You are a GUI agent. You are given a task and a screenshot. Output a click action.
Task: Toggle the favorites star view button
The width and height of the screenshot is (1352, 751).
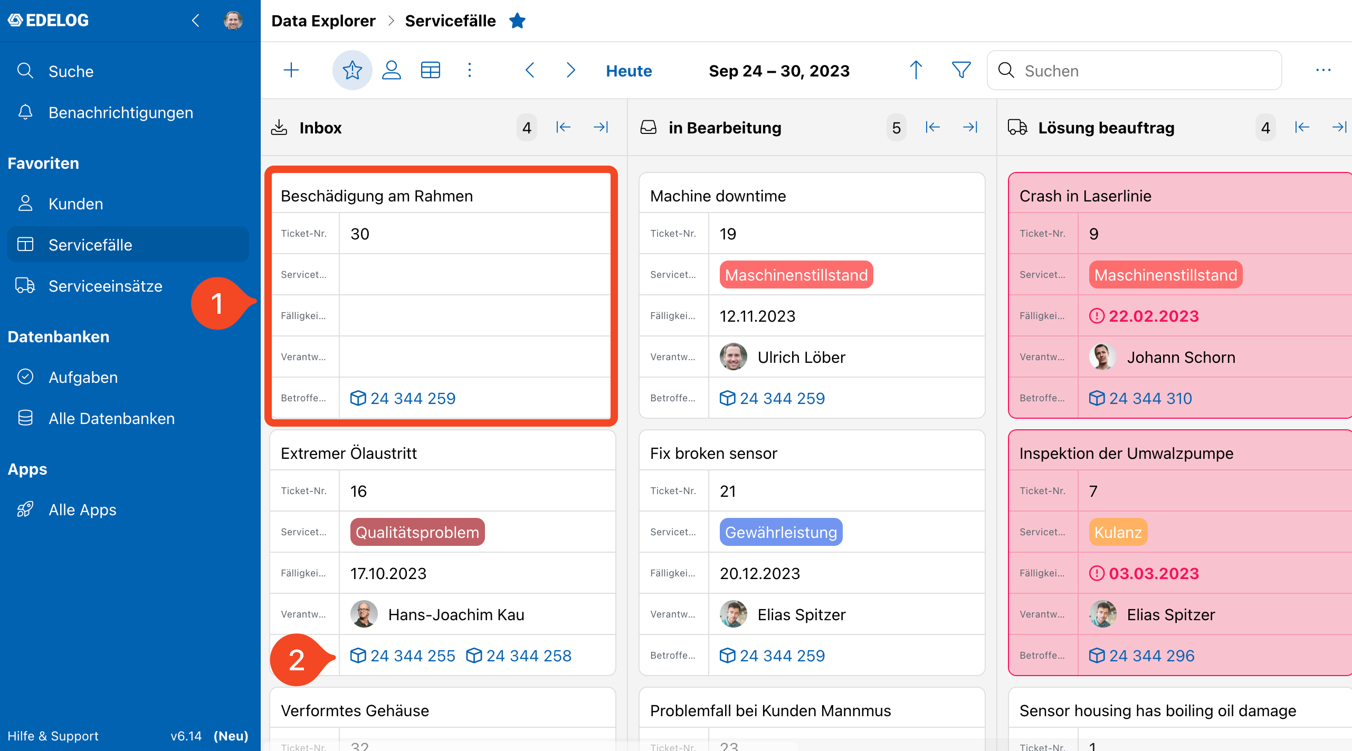pyautogui.click(x=352, y=70)
